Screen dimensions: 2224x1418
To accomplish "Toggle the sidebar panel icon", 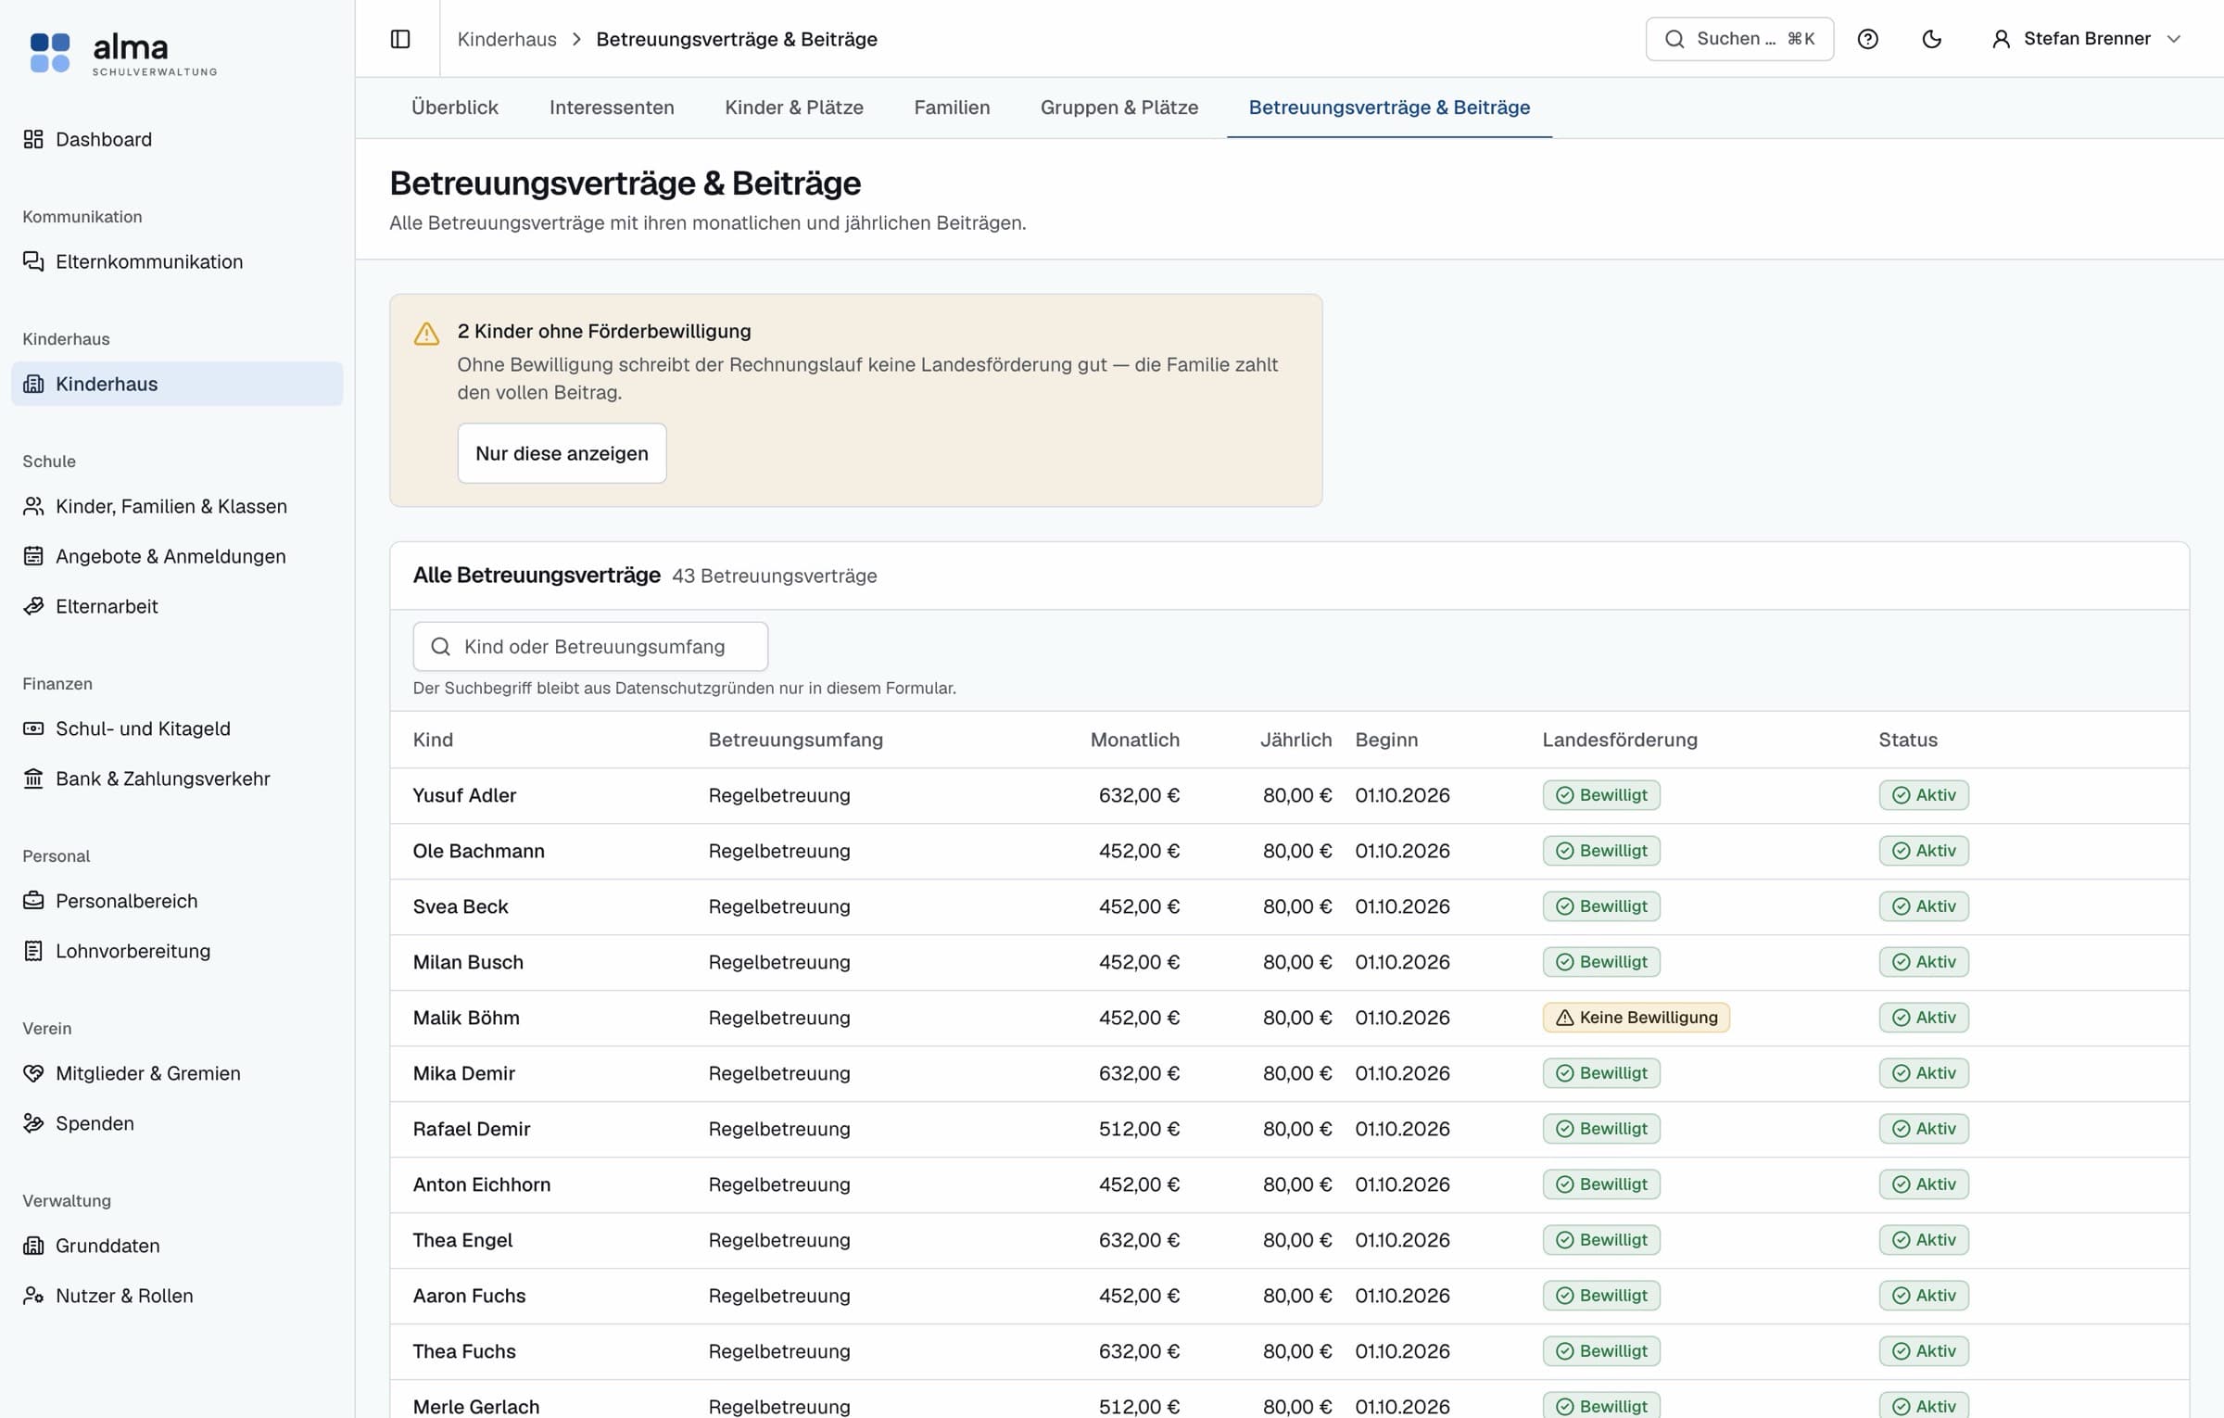I will [x=400, y=39].
